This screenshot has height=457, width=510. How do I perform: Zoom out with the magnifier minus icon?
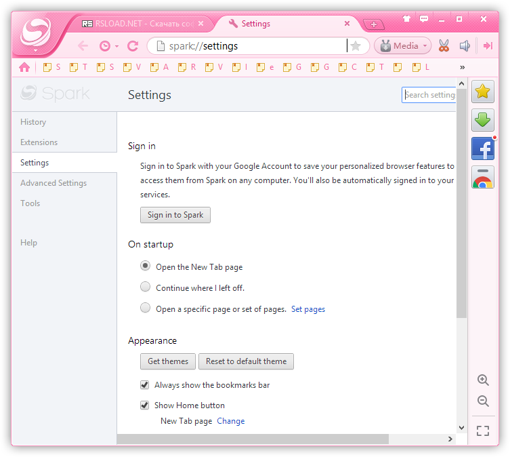coord(483,401)
